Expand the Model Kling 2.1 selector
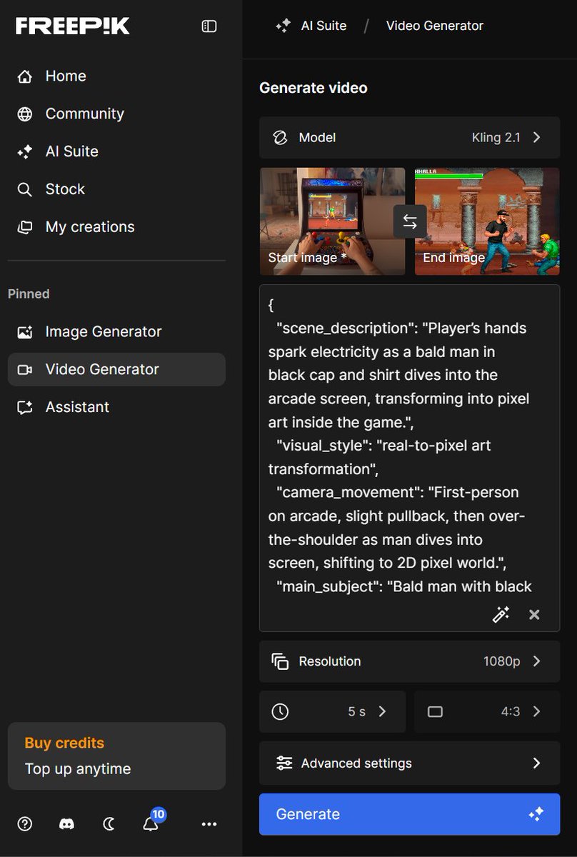577x857 pixels. tap(410, 137)
